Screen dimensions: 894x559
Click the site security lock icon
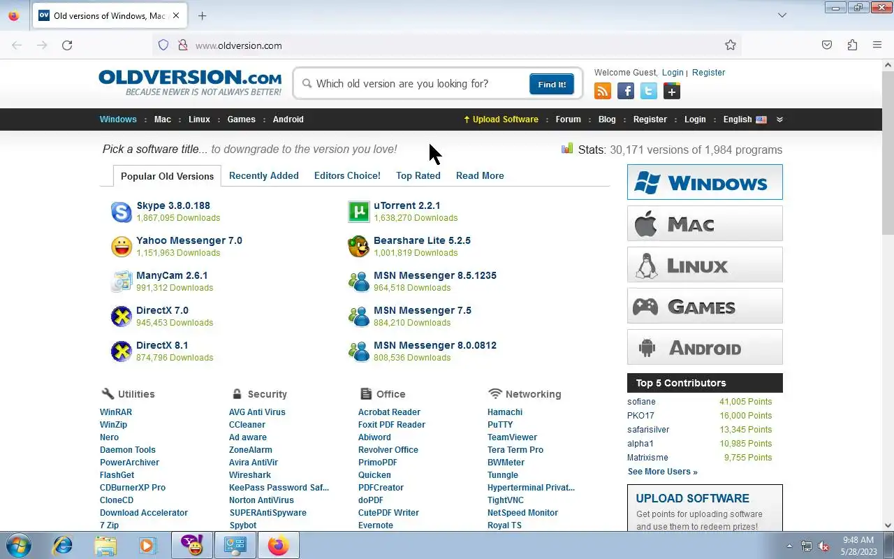[183, 45]
